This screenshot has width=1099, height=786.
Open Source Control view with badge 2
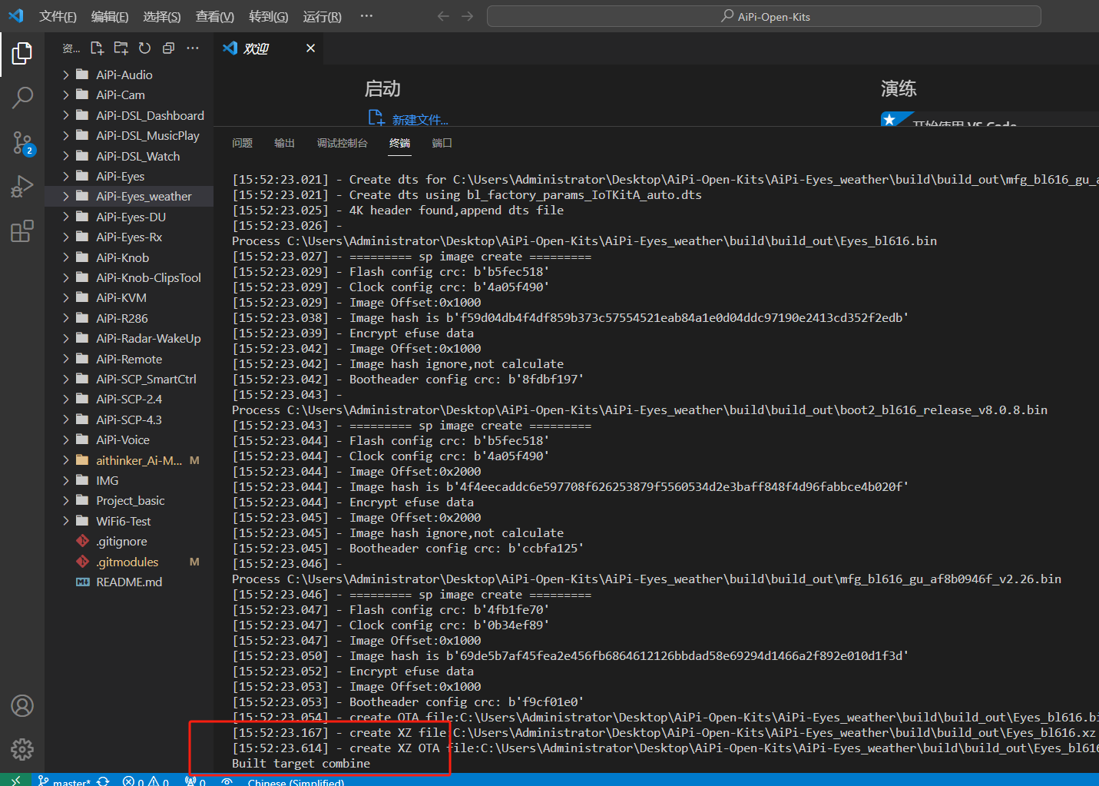tap(22, 142)
